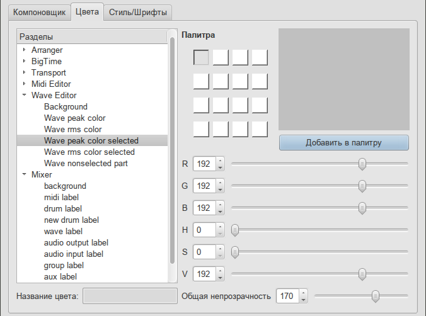Click the H slider handle
This screenshot has width=426, height=316.
pos(235,230)
